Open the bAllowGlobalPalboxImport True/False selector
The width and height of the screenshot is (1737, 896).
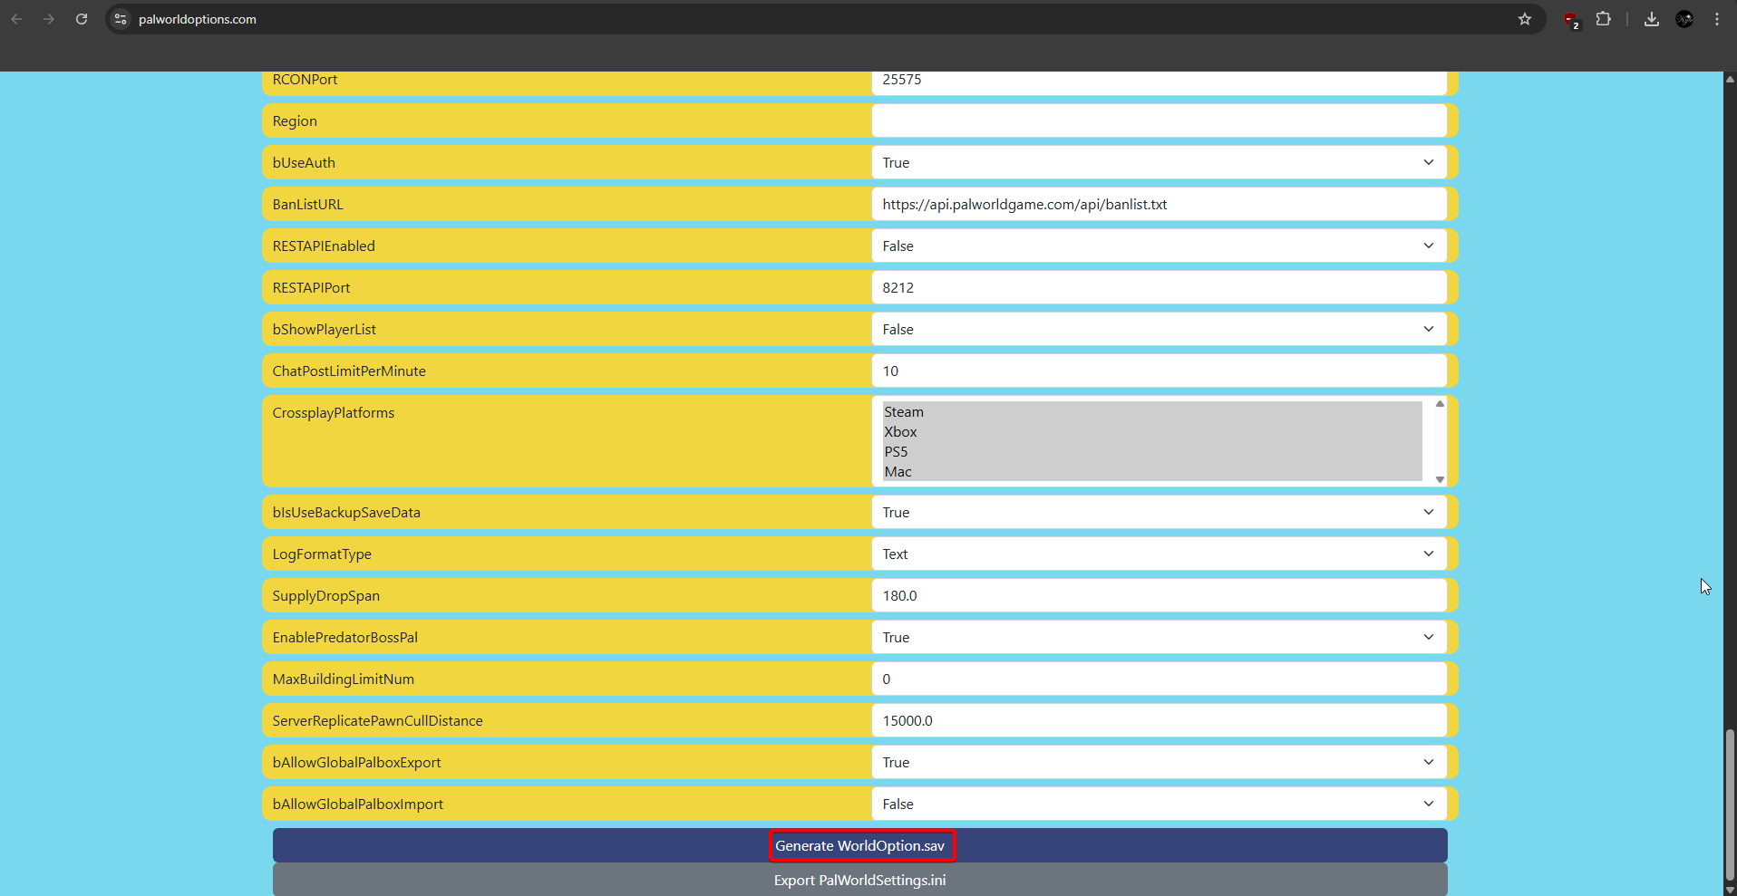pos(1159,804)
